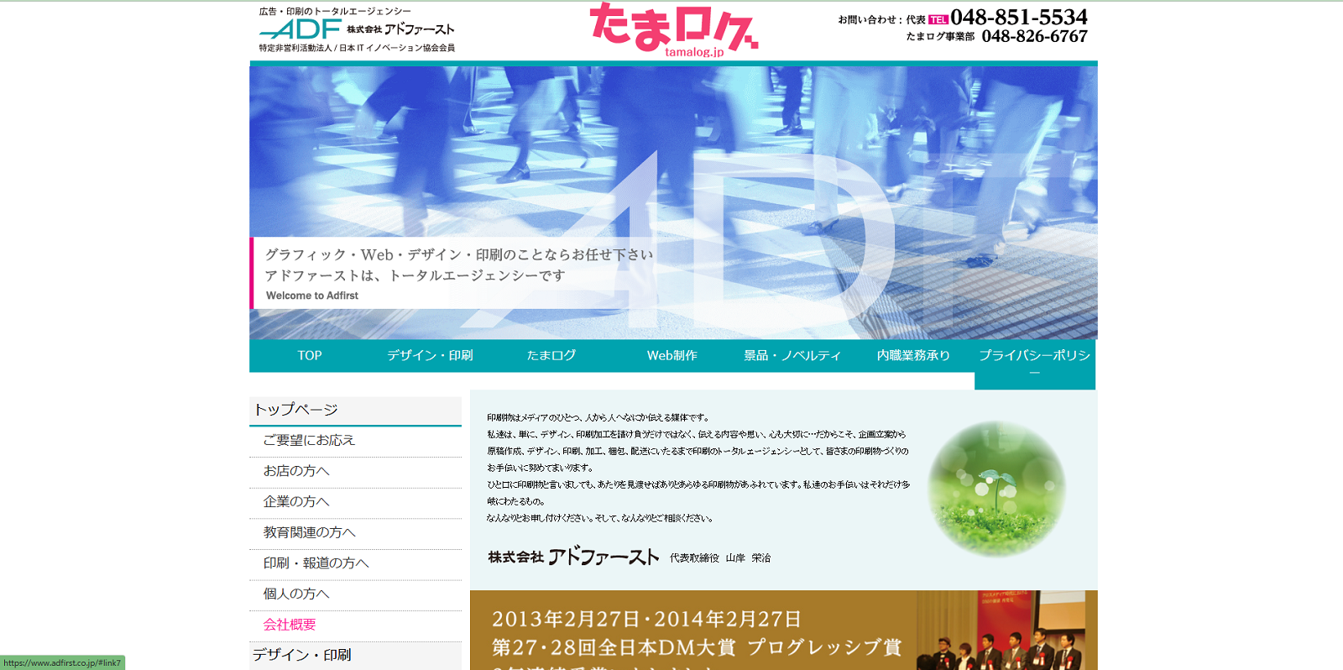
Task: Click the status bar URL adfirst.co.jp/#link7
Action: point(62,662)
